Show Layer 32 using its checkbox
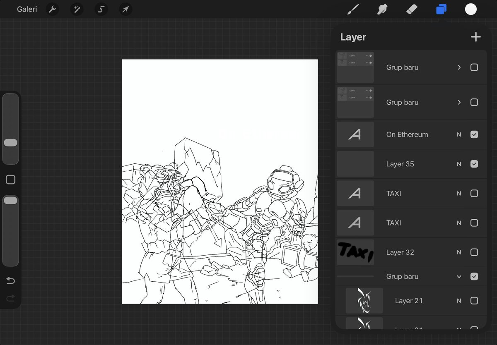497x345 pixels. click(474, 252)
